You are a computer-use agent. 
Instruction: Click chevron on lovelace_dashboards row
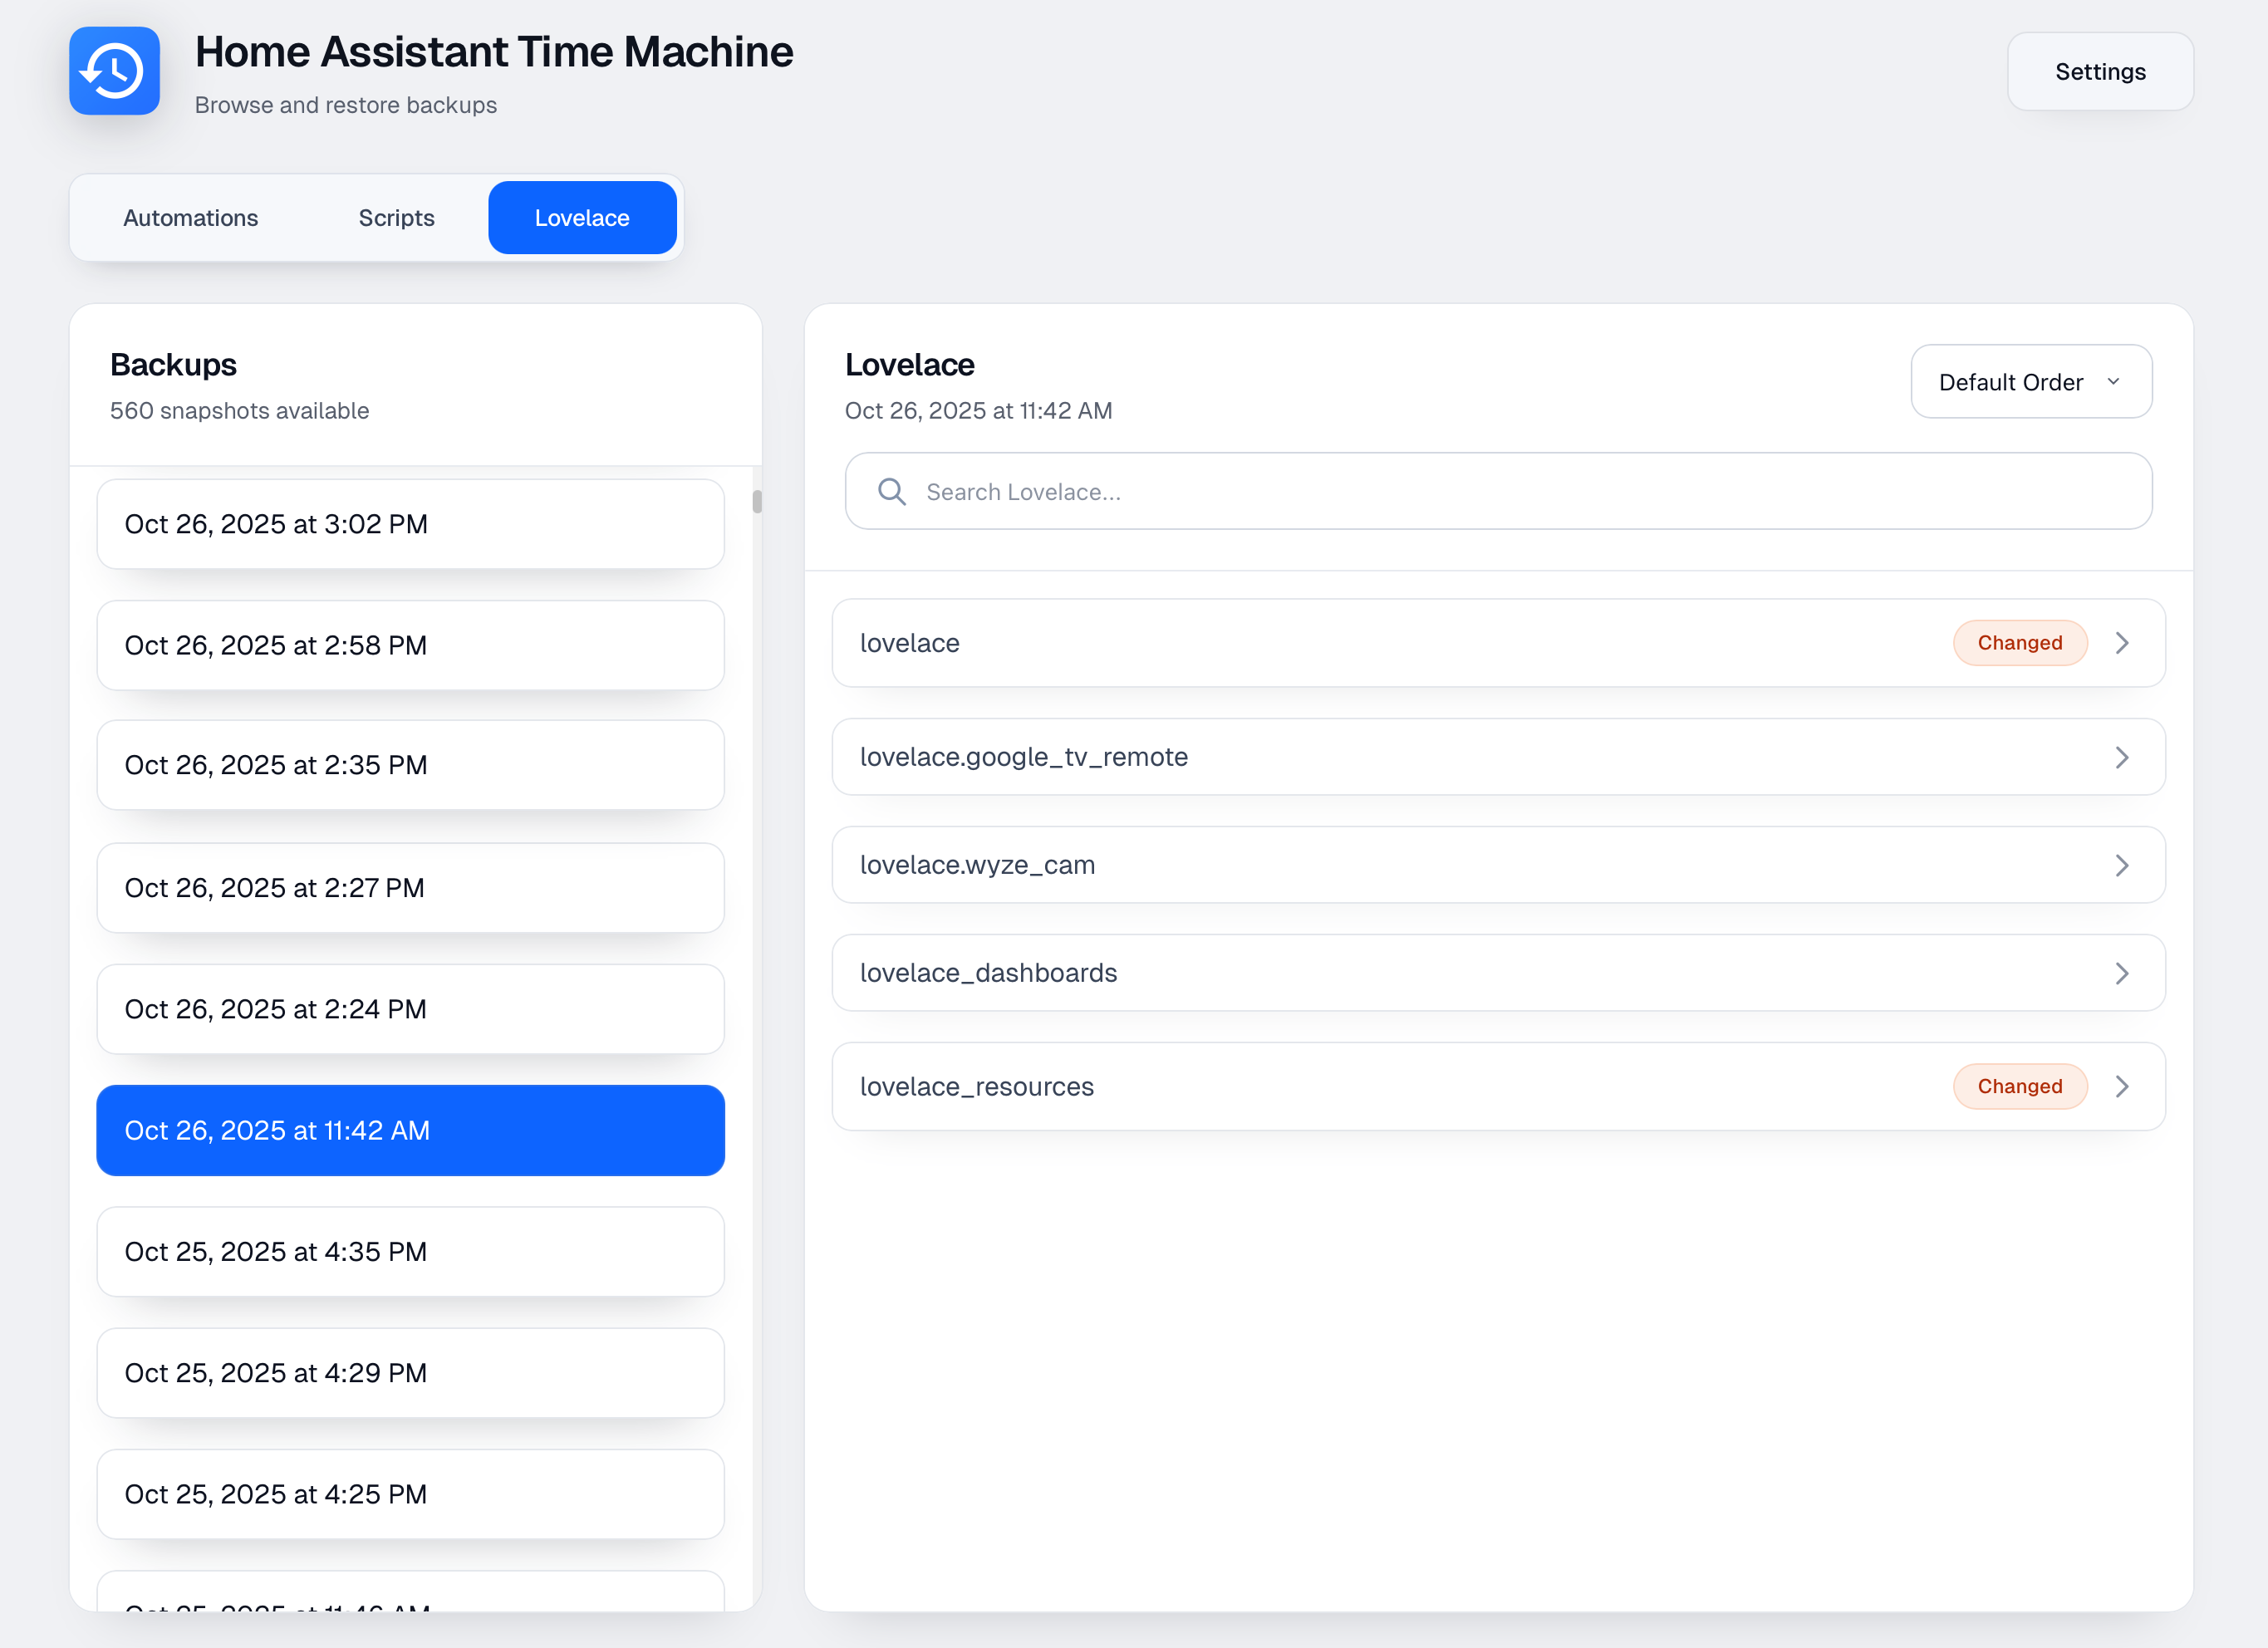click(2122, 973)
